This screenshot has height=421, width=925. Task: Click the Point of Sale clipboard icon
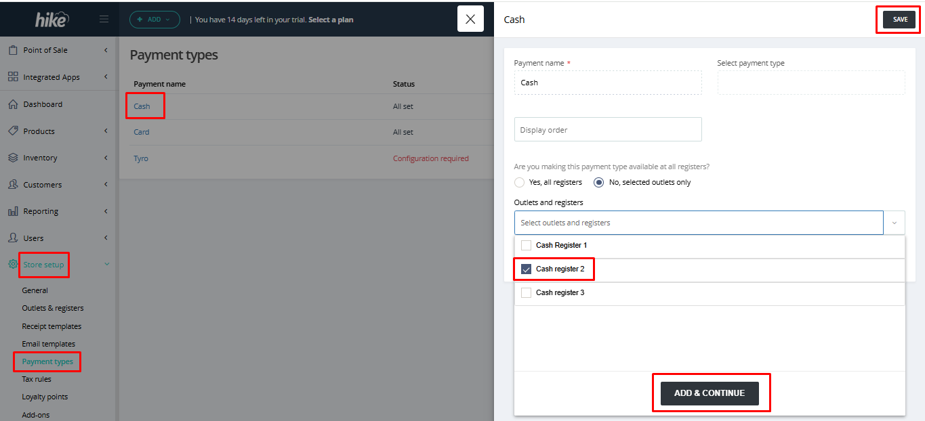click(13, 50)
